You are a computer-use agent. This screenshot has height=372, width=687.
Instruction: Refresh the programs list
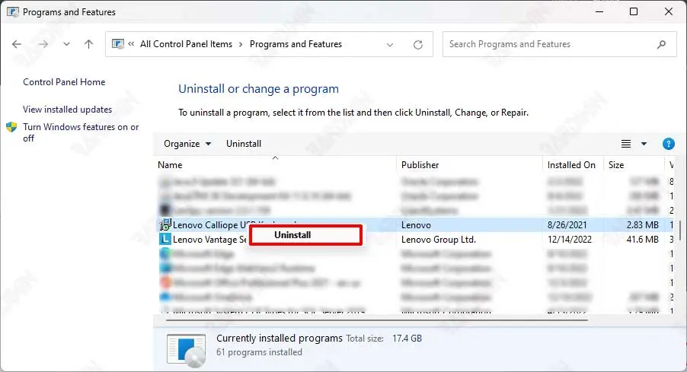pyautogui.click(x=418, y=45)
